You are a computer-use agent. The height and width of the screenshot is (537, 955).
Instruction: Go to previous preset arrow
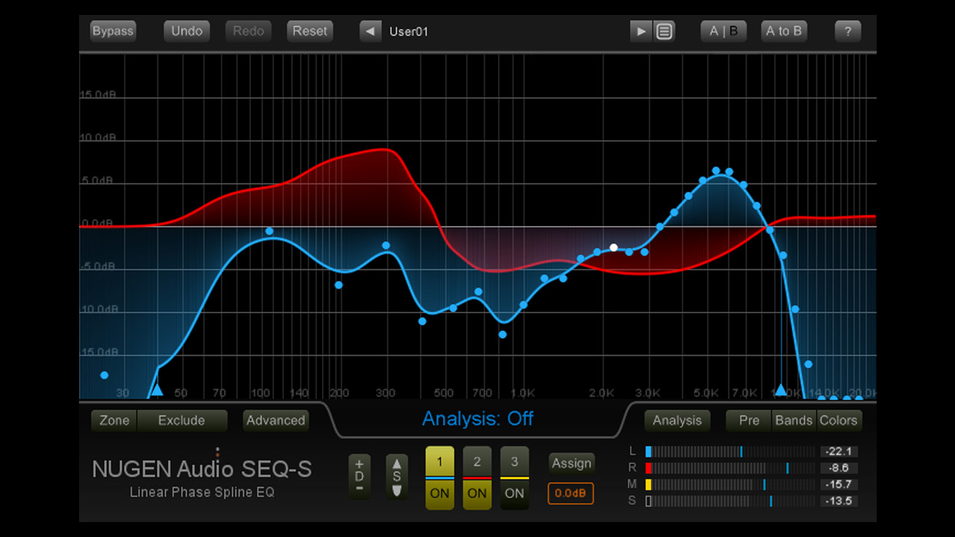(370, 31)
